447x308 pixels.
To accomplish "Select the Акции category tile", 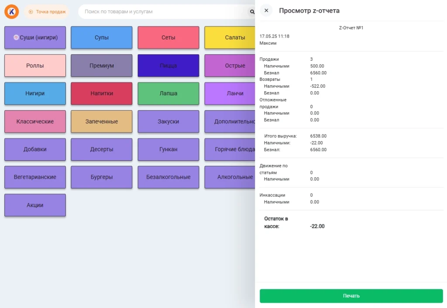I will (35, 205).
